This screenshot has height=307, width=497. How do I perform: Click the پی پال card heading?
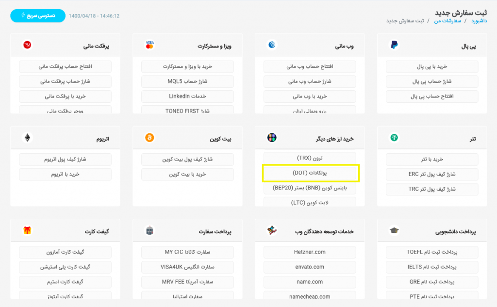tap(468, 46)
